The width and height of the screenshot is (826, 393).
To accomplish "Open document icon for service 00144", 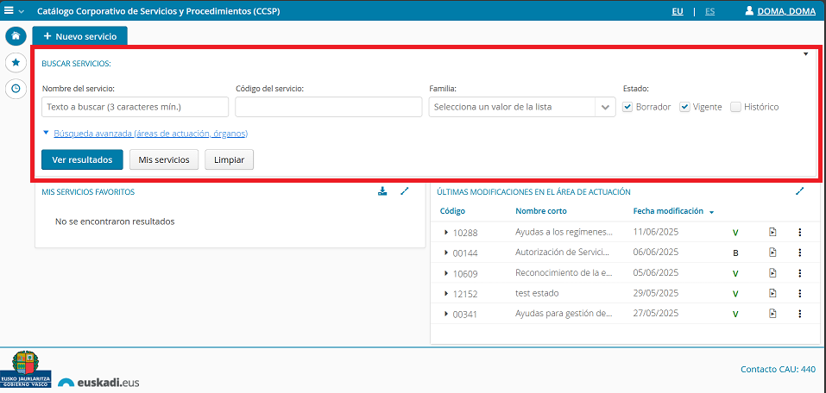I will point(772,253).
